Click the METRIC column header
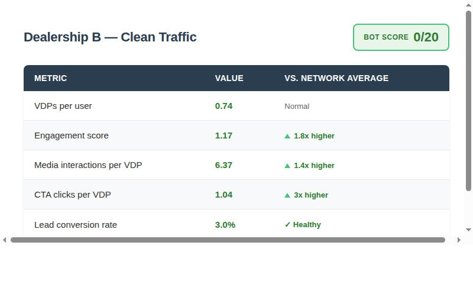Viewport: 473px width, 284px height. coord(50,78)
